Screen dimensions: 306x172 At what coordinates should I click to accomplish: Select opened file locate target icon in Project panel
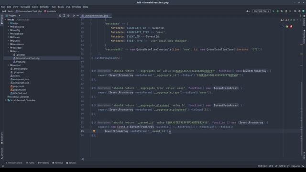coord(60,16)
